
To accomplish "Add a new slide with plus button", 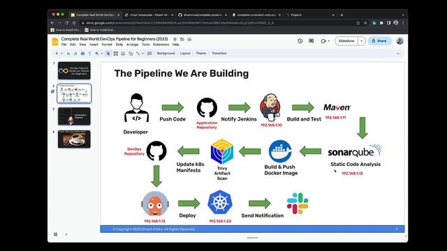I will (x=57, y=53).
